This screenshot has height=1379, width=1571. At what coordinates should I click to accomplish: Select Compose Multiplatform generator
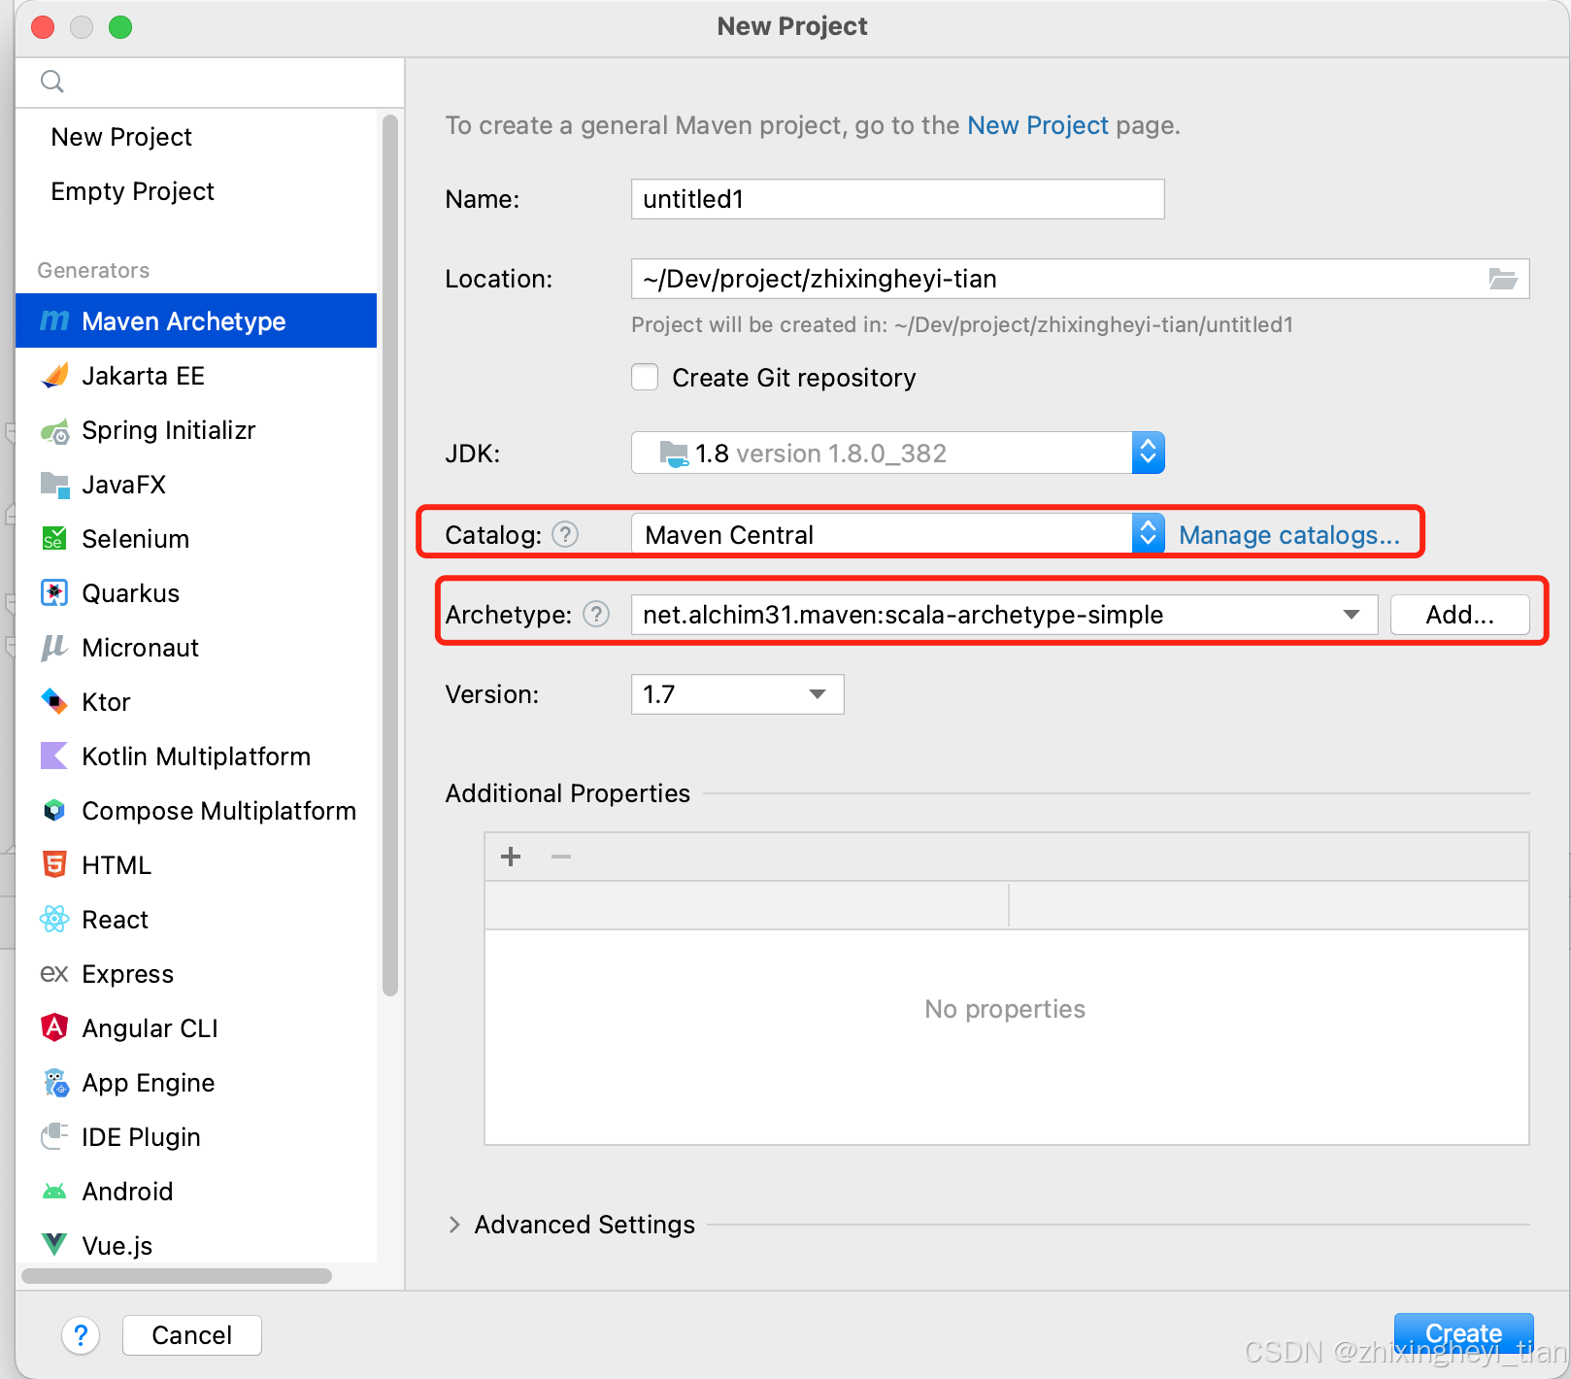coord(196,811)
